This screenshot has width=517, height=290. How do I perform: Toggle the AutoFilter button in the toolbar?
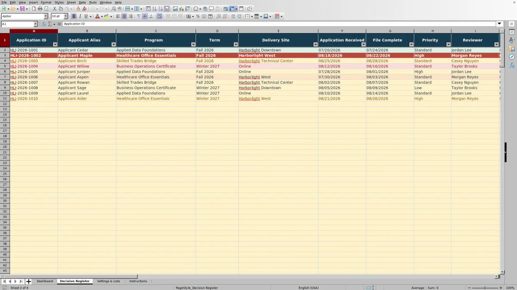coord(166,9)
